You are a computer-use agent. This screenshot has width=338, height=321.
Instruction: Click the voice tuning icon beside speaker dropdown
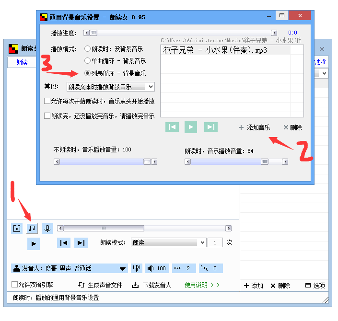click(x=137, y=268)
